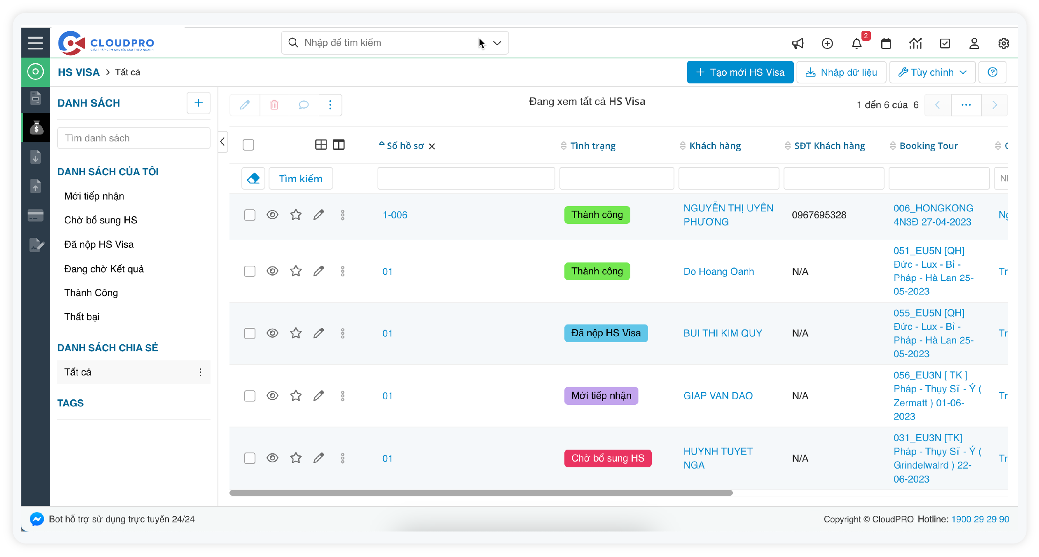
Task: Select Chờ bổ sung HS list
Action: point(101,220)
